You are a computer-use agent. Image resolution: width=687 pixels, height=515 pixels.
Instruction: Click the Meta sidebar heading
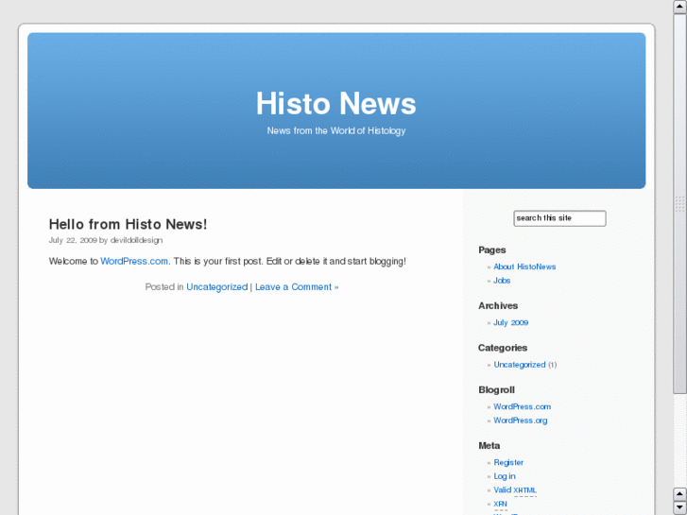point(489,446)
